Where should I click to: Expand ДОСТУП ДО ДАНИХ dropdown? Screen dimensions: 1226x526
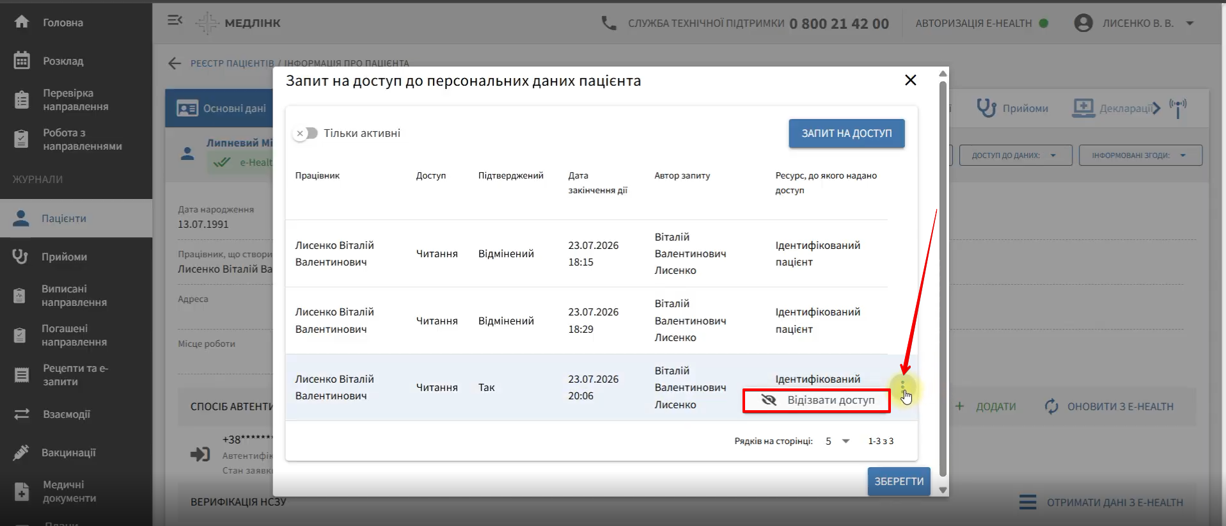pyautogui.click(x=1015, y=155)
